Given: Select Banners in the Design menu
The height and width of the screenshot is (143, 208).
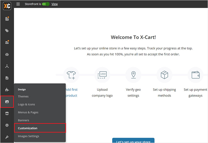Looking at the screenshot, I should 24,120.
